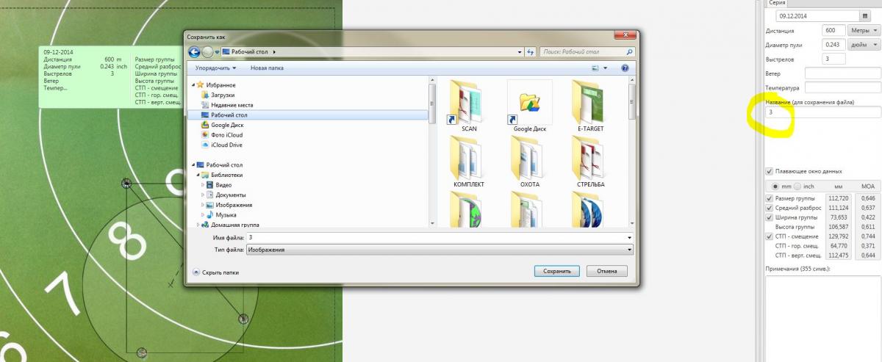Open the Упорядочить menu
The width and height of the screenshot is (882, 362).
coord(215,68)
